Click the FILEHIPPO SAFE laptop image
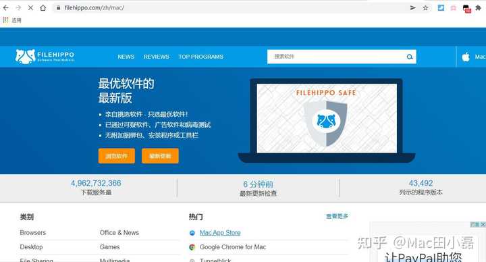The width and height of the screenshot is (486, 262). (x=327, y=120)
